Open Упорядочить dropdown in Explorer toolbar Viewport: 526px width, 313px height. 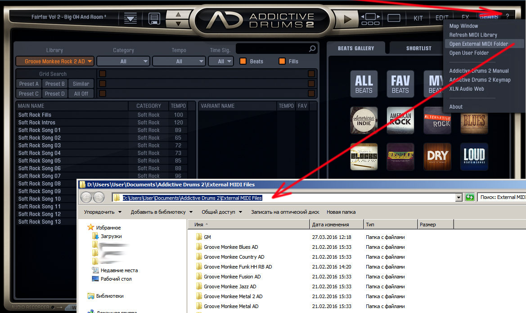click(x=103, y=212)
